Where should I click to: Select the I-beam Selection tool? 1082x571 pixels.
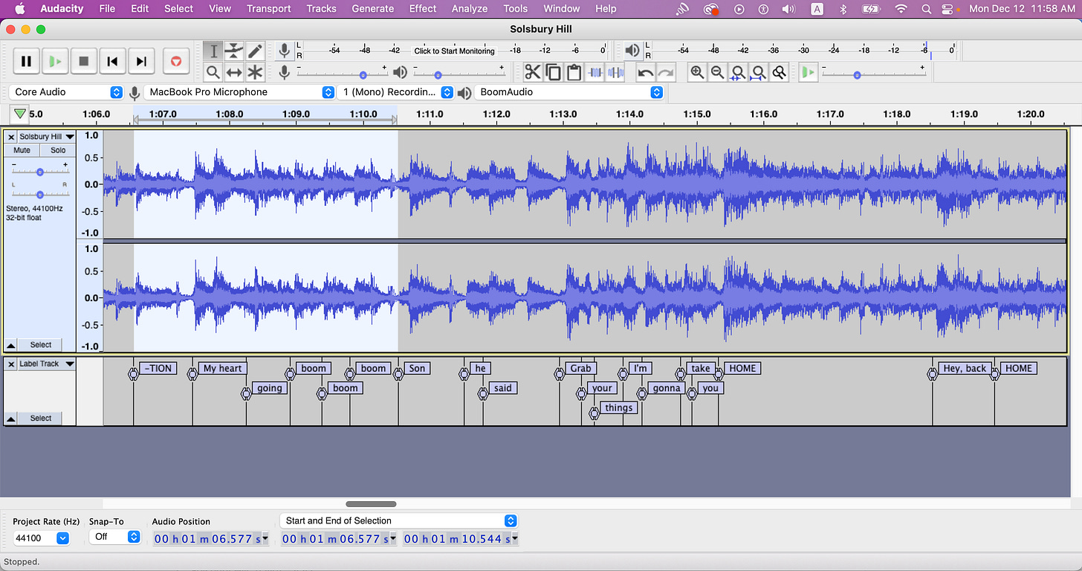click(213, 51)
